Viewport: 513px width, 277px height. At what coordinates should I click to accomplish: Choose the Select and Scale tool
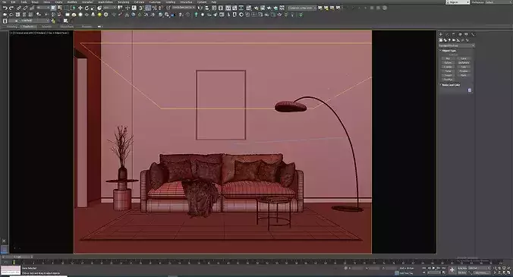(x=93, y=8)
